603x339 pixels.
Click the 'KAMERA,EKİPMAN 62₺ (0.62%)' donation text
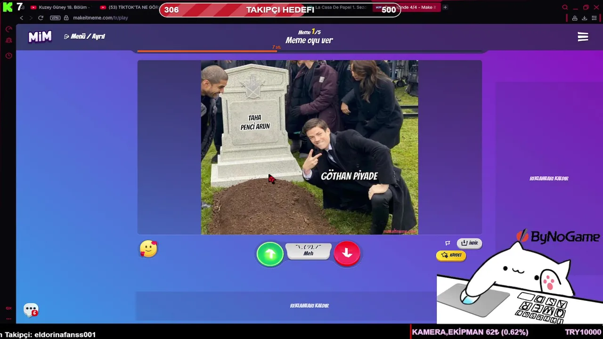pyautogui.click(x=470, y=332)
